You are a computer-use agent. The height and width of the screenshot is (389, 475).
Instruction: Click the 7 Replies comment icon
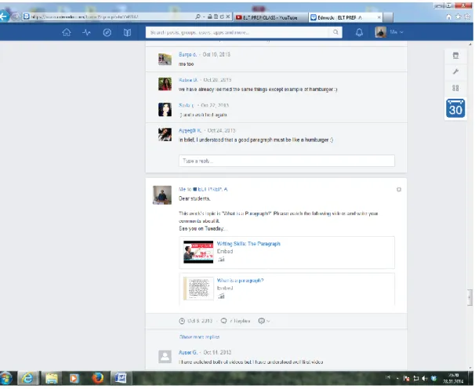click(x=223, y=321)
